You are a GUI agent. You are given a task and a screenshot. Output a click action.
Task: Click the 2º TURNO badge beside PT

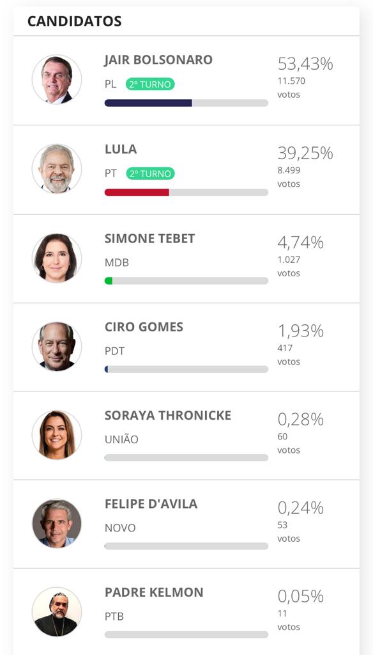(150, 174)
